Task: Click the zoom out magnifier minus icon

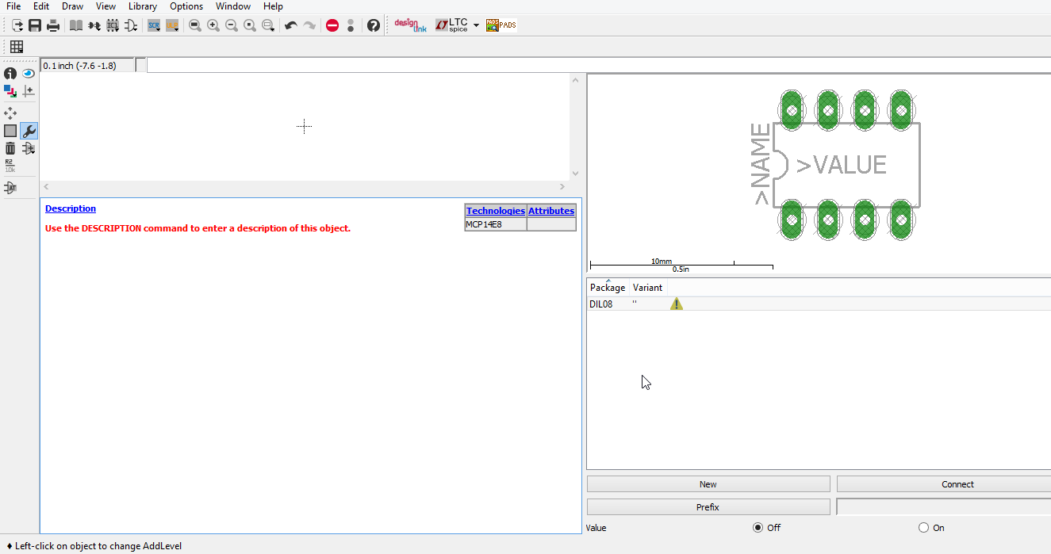Action: 232,25
